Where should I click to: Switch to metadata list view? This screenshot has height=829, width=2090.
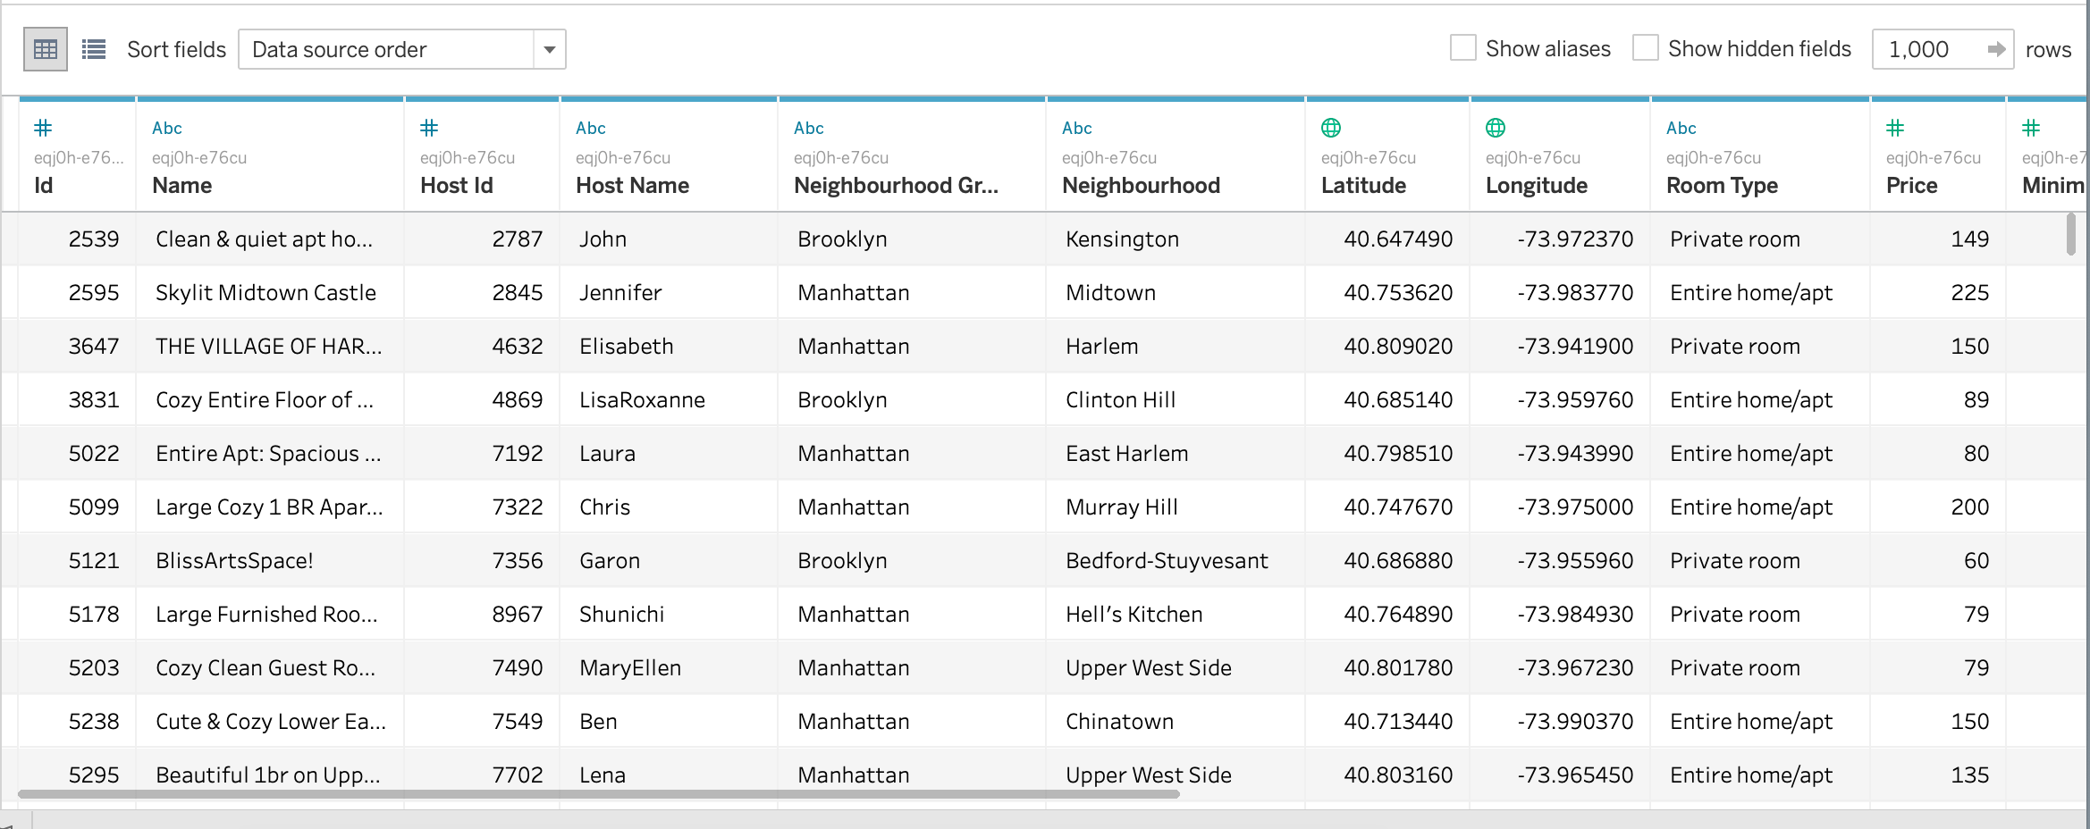coord(94,49)
